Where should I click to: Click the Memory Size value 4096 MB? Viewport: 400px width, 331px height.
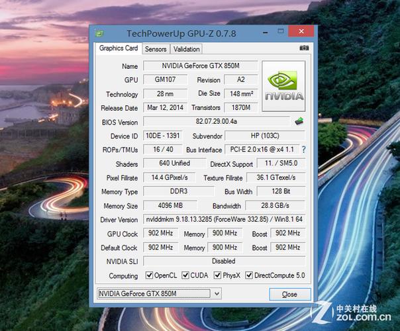click(x=170, y=205)
